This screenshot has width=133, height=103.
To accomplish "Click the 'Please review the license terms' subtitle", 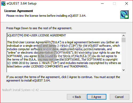I will (46, 16).
